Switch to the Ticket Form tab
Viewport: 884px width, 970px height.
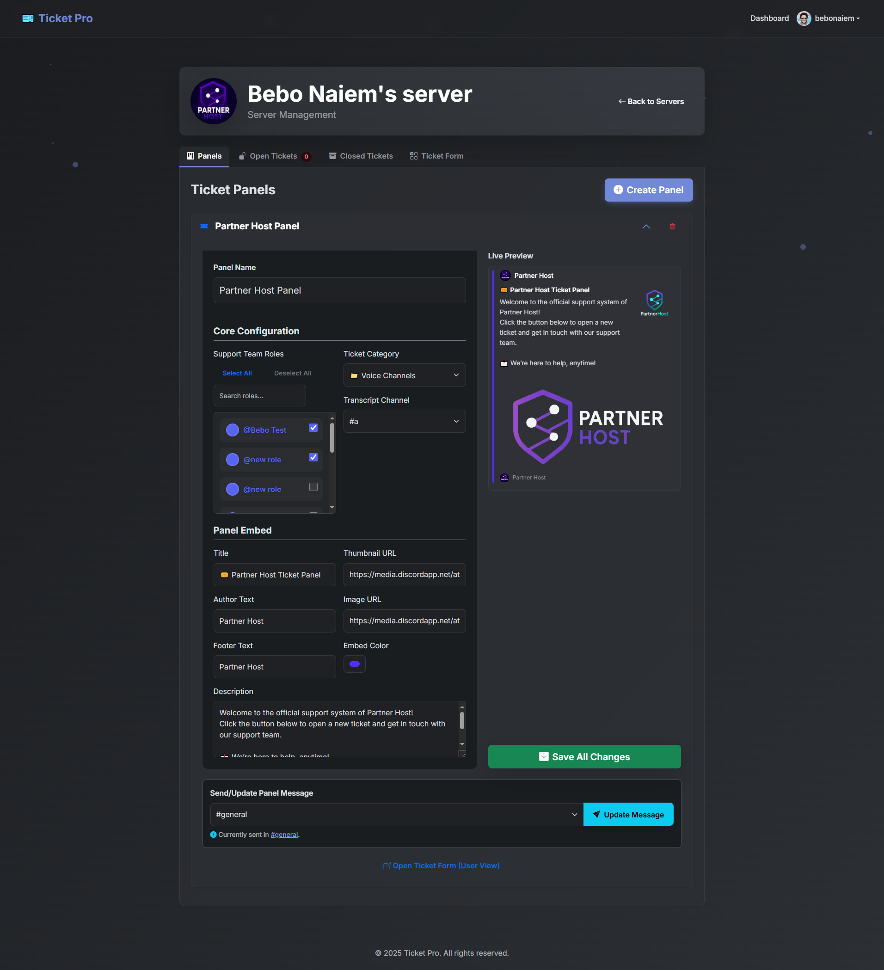tap(436, 156)
